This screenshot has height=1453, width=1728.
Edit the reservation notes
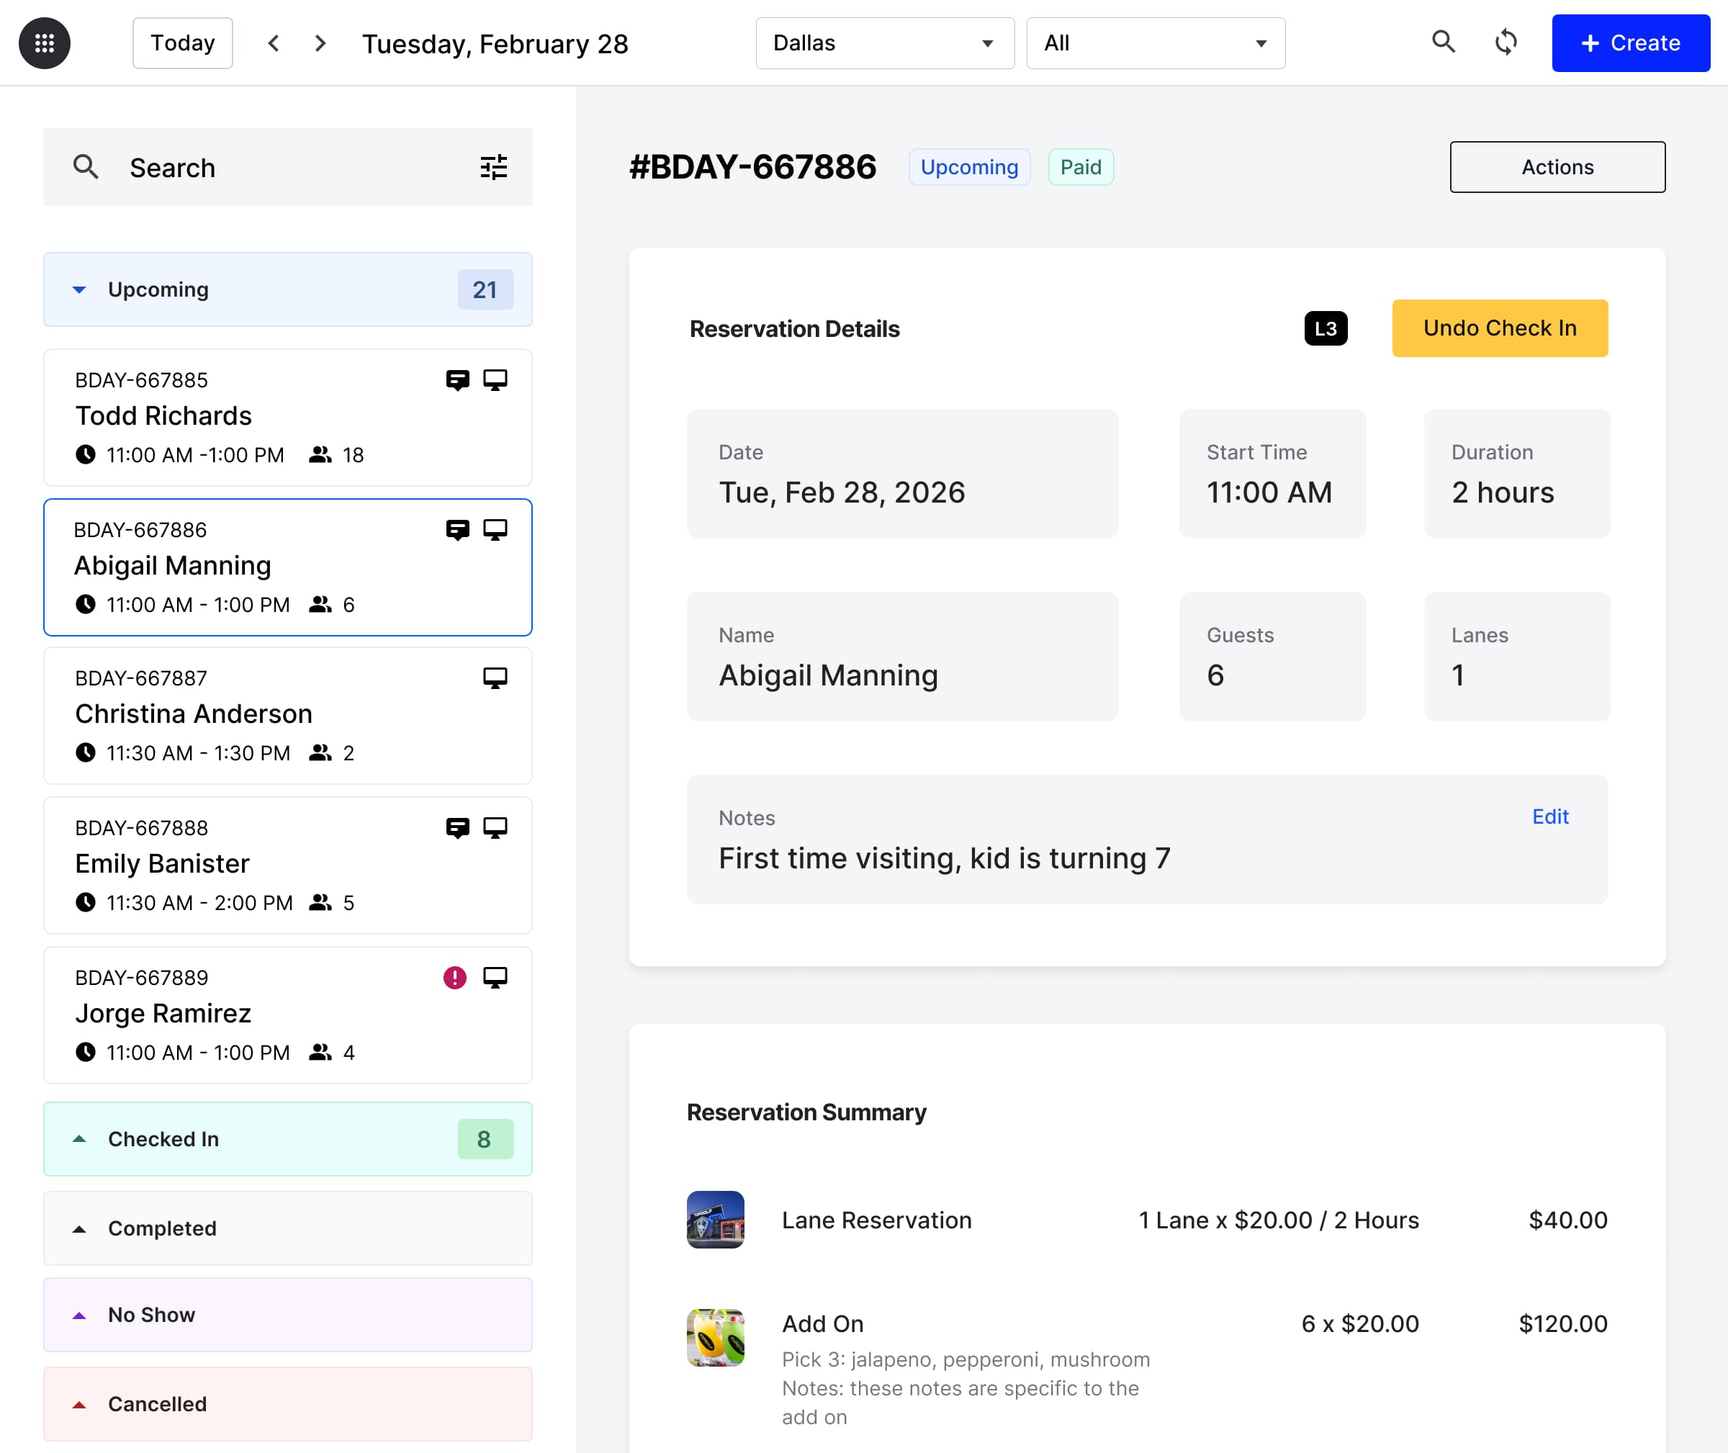coord(1550,817)
